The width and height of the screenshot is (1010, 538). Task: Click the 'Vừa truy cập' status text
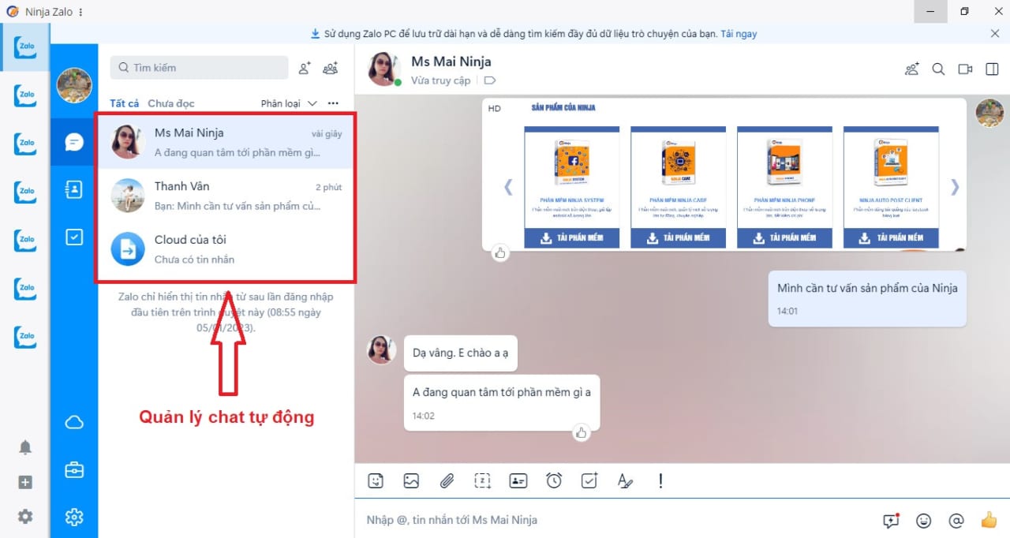[440, 80]
